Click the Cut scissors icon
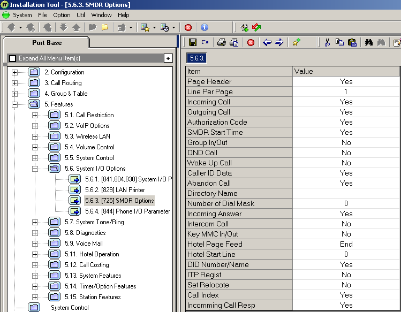This screenshot has width=401, height=312. pyautogui.click(x=327, y=42)
